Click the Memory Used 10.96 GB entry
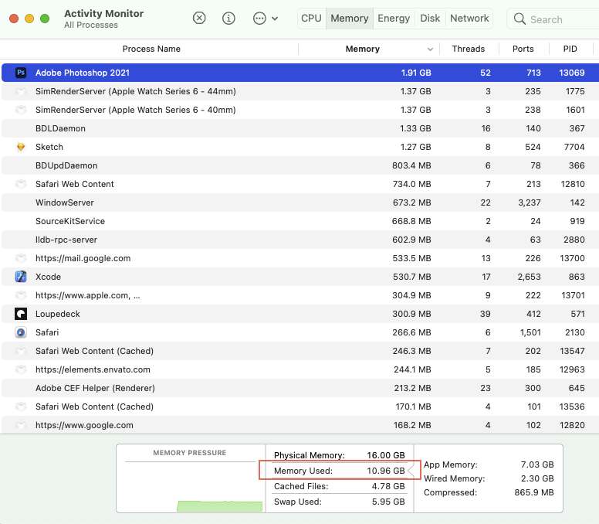599x524 pixels. pos(339,471)
